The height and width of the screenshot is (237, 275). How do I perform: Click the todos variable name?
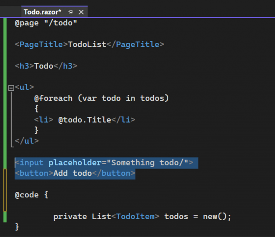coord(176,216)
